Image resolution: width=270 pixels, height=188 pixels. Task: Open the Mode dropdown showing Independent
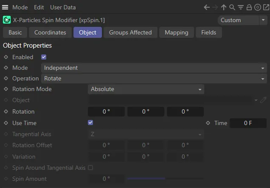tap(154, 68)
